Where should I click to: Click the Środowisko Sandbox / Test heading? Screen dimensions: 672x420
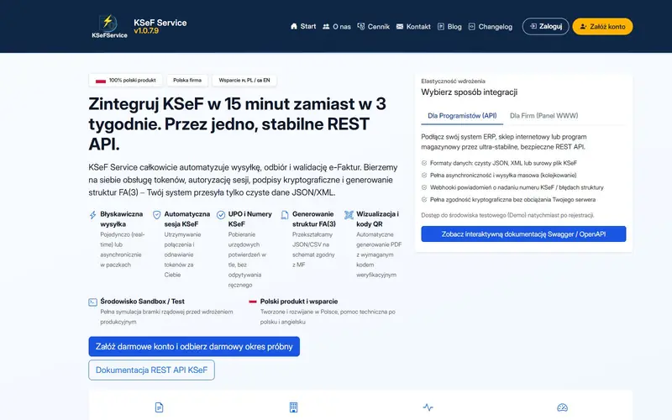tap(142, 302)
